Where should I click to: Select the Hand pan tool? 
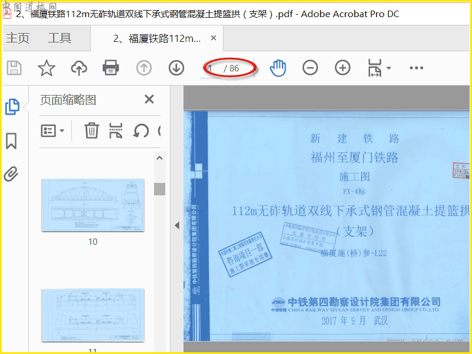pos(278,68)
